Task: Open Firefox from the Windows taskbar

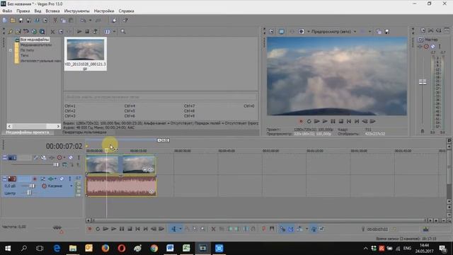Action: click(105, 249)
